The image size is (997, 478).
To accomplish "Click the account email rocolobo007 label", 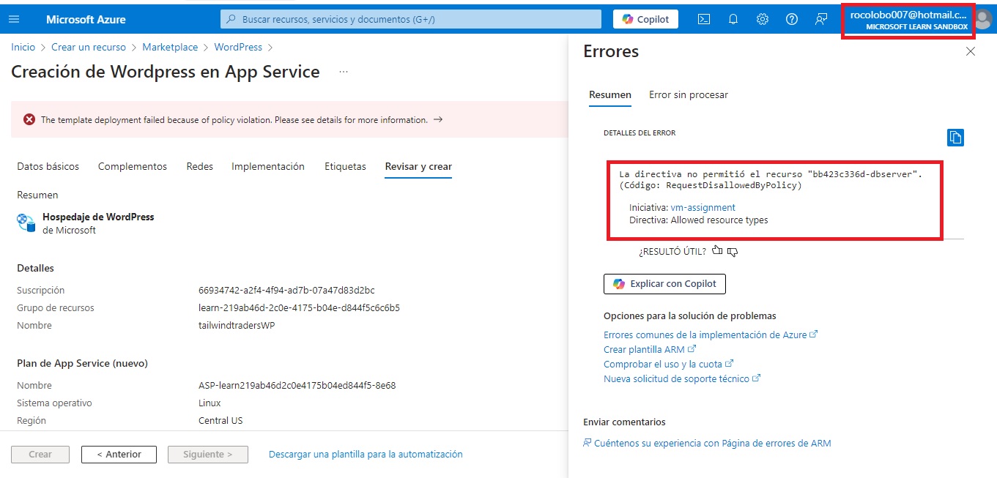I will pyautogui.click(x=908, y=15).
